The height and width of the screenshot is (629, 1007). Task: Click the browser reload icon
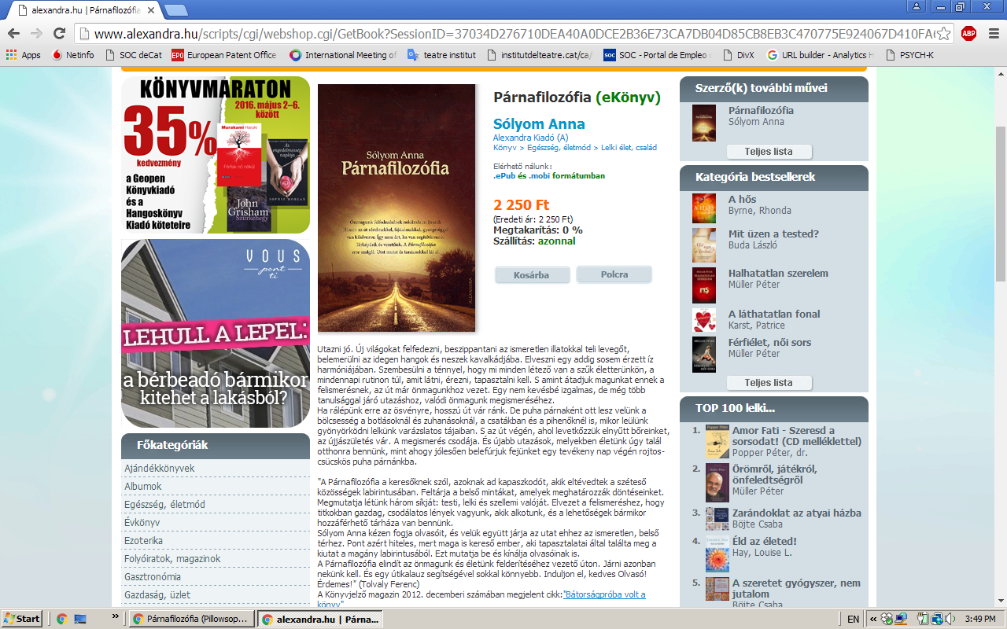(59, 33)
